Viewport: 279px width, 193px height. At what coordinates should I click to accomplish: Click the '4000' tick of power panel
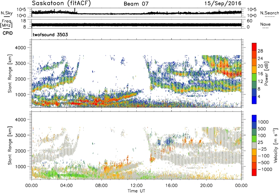point(20,48)
